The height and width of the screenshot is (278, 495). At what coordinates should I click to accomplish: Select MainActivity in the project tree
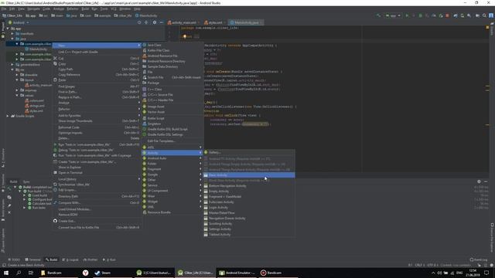coord(38,49)
